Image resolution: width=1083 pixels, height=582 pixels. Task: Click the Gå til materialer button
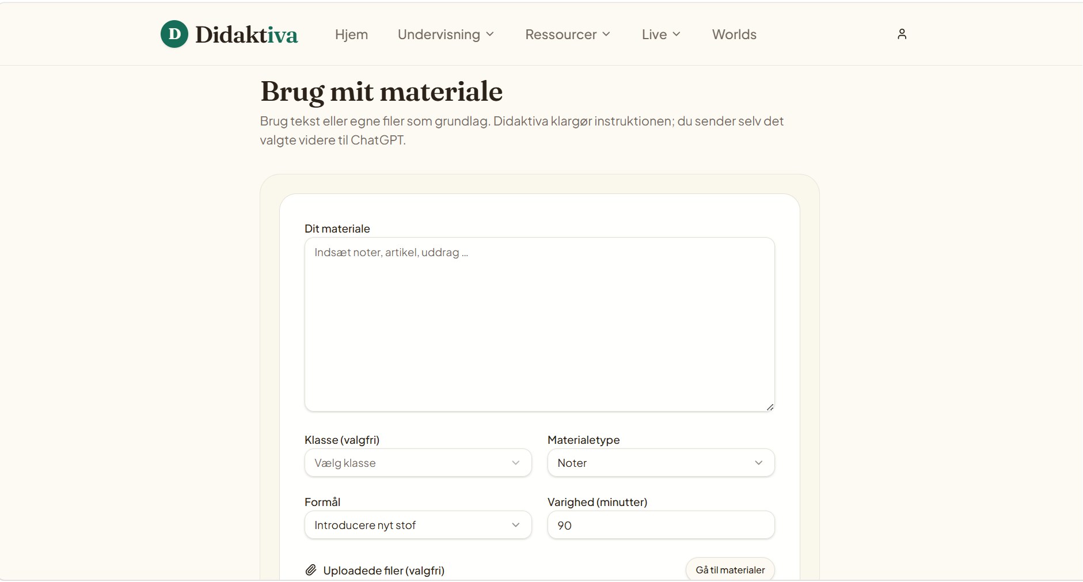tap(730, 569)
